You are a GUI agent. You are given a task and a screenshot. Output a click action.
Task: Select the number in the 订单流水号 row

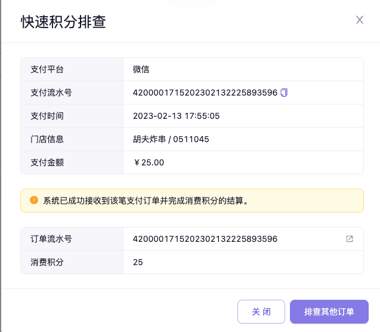click(205, 239)
